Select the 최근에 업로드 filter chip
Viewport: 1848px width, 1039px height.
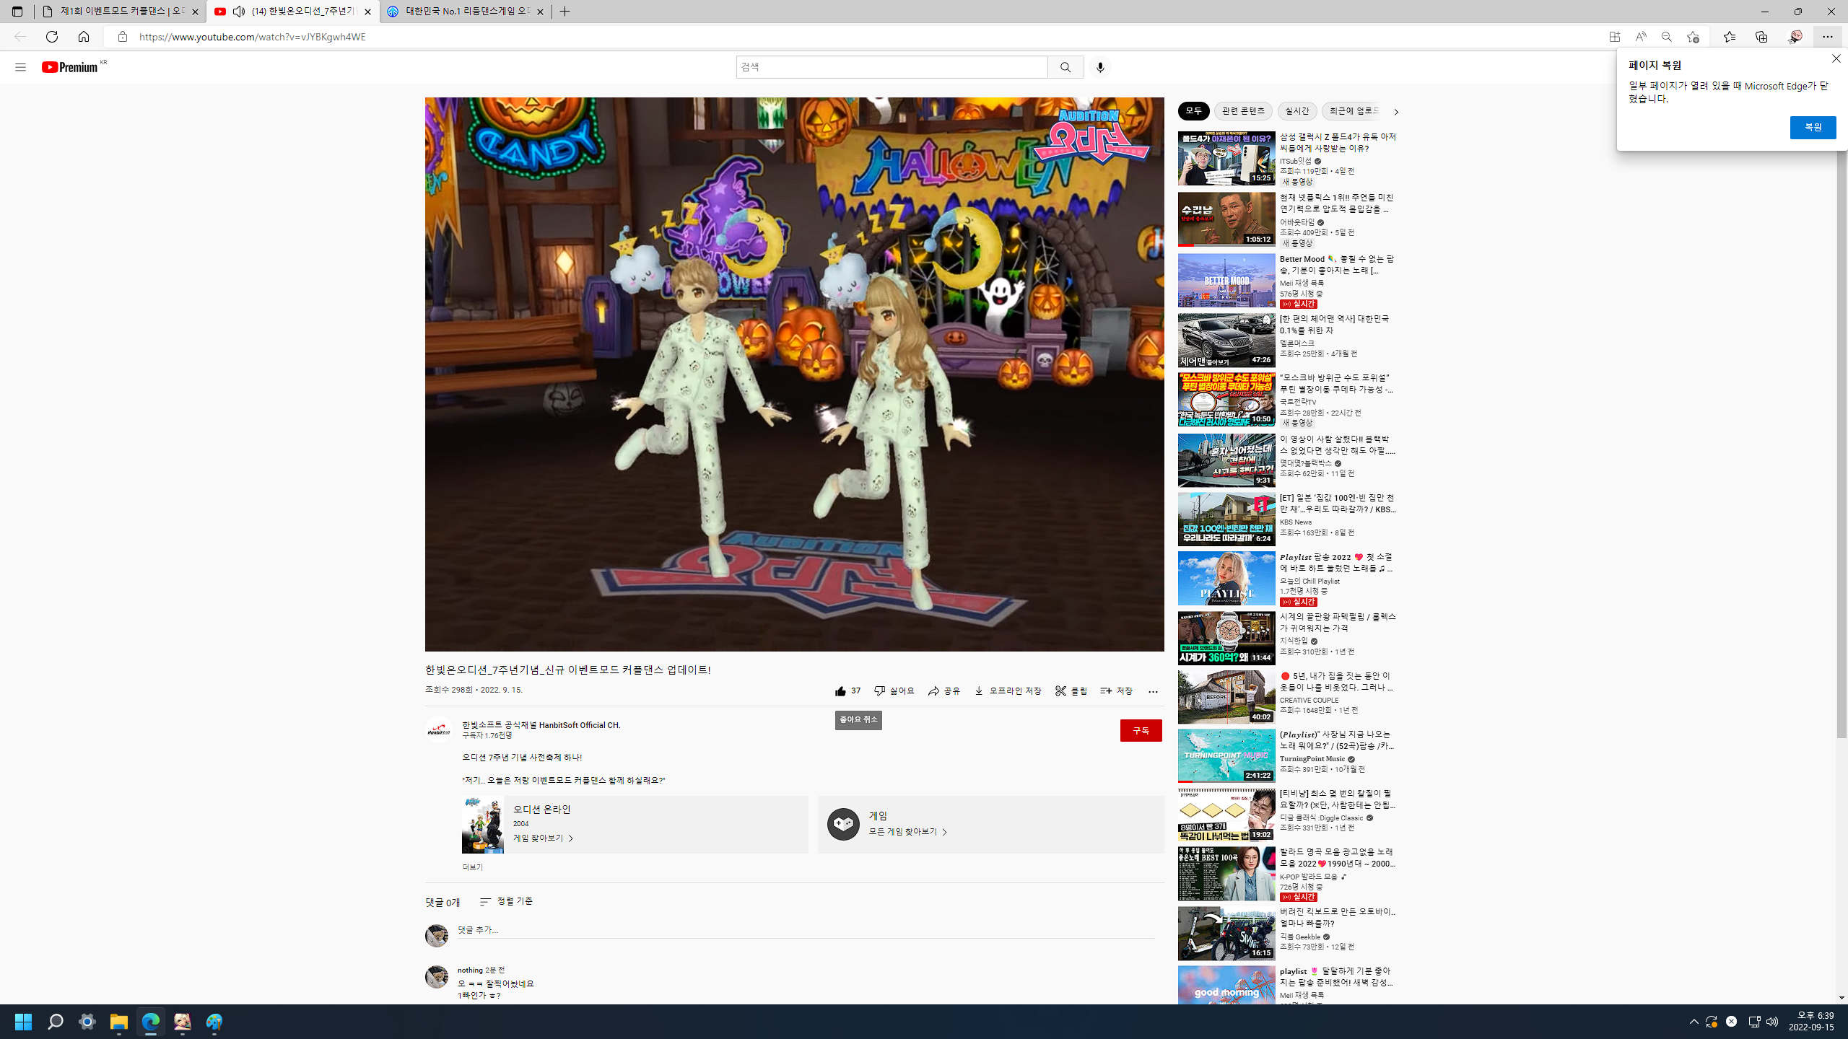coord(1354,111)
